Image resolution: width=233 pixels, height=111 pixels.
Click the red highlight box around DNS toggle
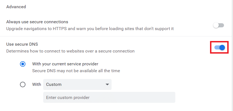pos(219,48)
